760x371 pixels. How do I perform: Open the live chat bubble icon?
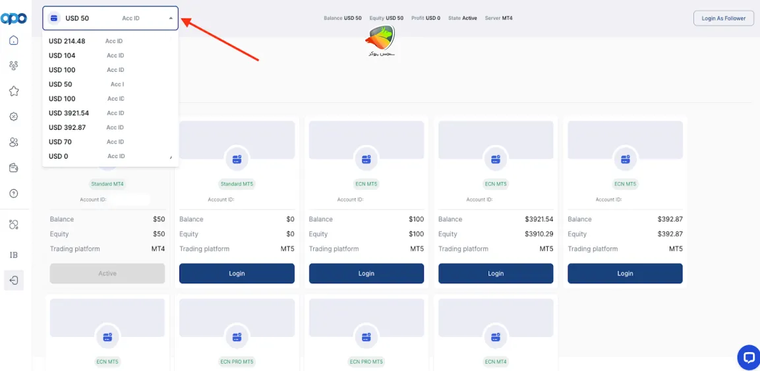748,357
